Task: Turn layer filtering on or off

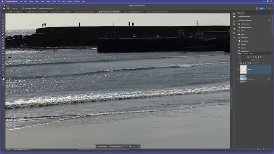Action: click(261, 56)
